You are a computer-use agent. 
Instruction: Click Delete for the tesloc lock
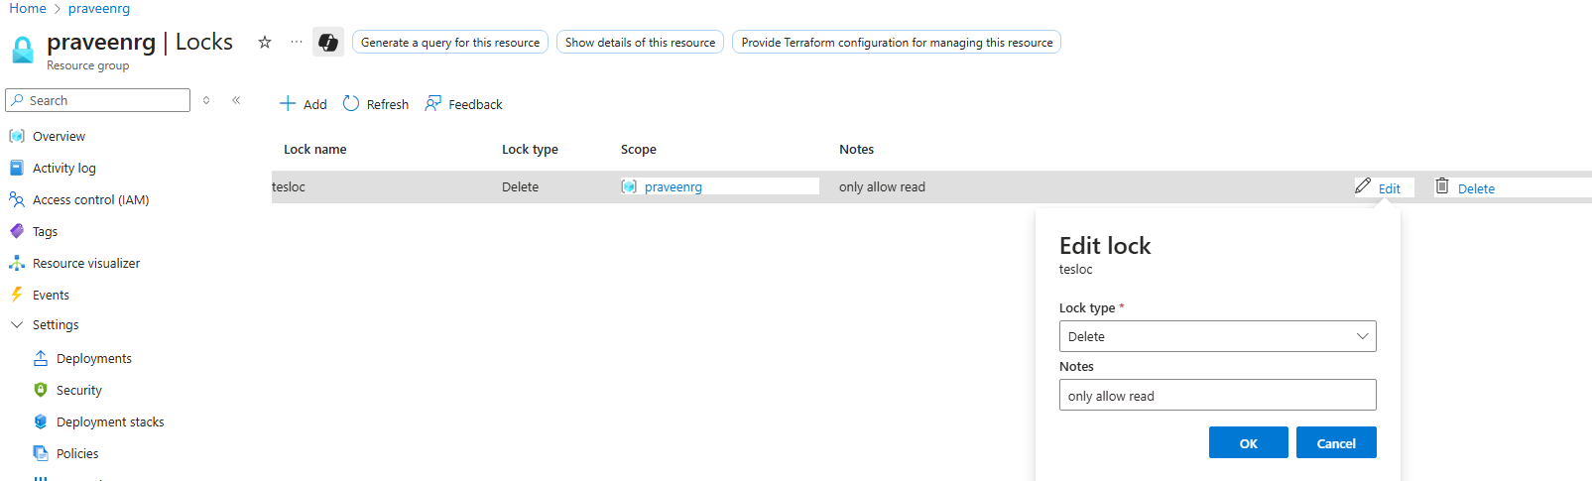(1476, 188)
